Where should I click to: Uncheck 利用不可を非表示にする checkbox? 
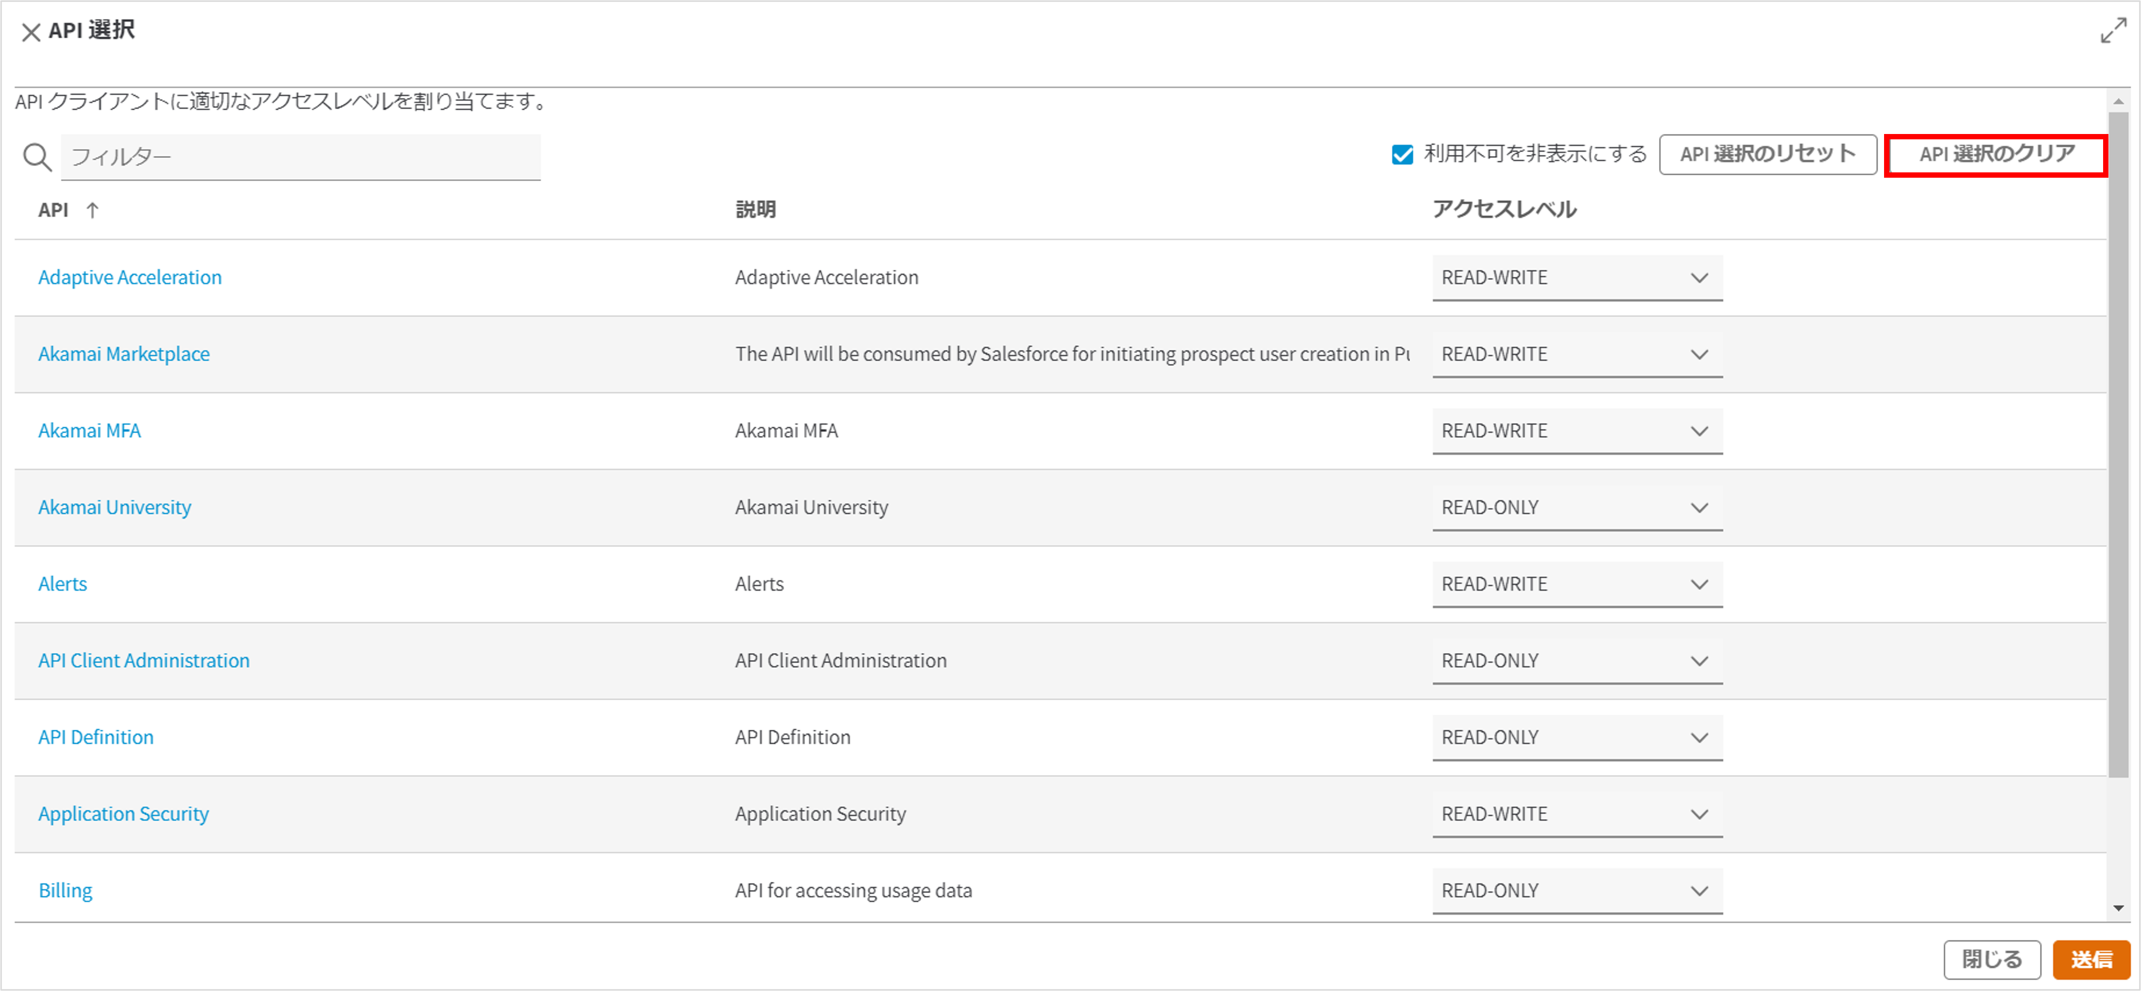[1402, 154]
